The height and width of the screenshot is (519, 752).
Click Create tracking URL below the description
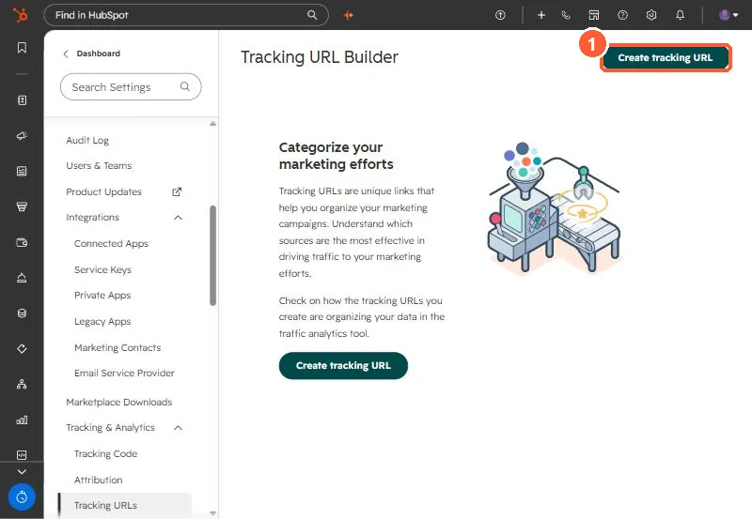[x=343, y=366]
